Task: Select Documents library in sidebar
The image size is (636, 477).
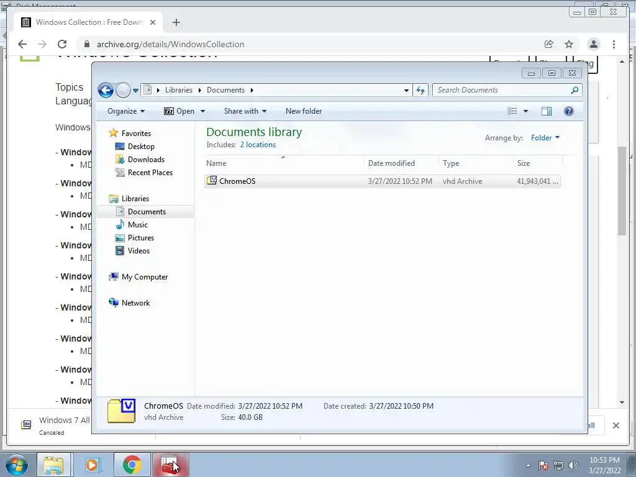Action: (x=147, y=212)
